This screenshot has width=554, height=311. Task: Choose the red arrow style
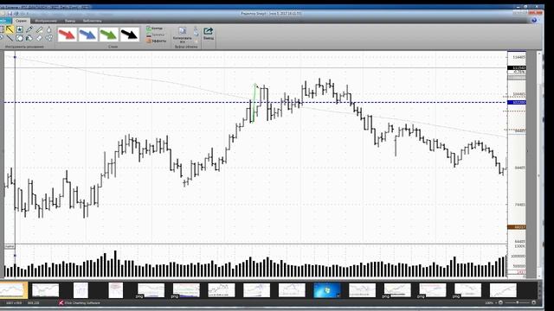point(68,35)
